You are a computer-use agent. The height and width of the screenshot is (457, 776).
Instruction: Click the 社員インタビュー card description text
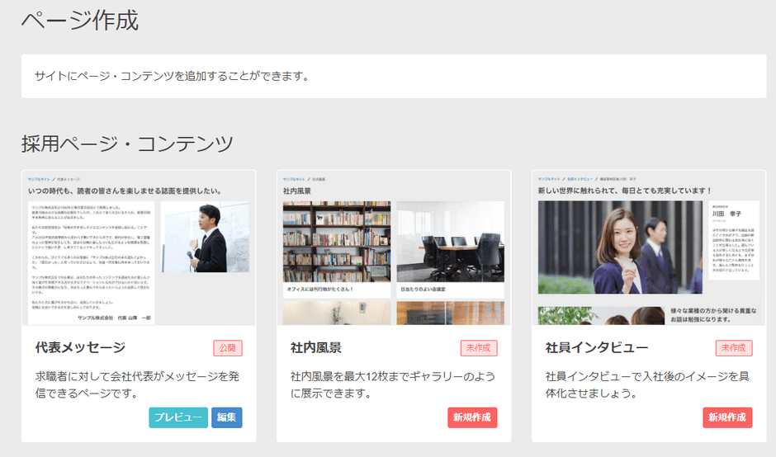coord(648,384)
